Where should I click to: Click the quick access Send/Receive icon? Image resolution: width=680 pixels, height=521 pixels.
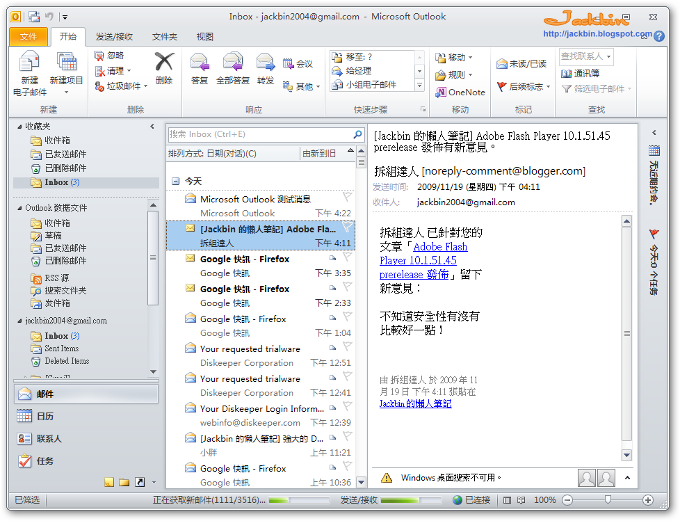(x=34, y=17)
